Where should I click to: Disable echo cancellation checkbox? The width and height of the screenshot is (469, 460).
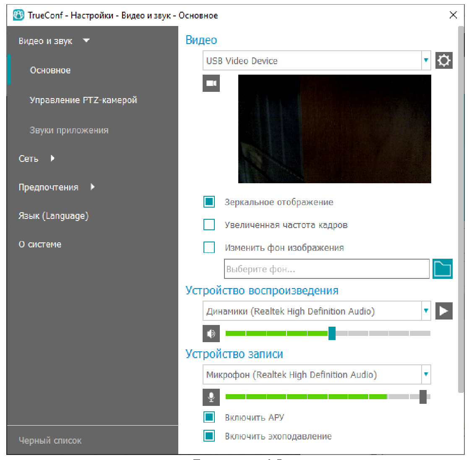pyautogui.click(x=209, y=436)
